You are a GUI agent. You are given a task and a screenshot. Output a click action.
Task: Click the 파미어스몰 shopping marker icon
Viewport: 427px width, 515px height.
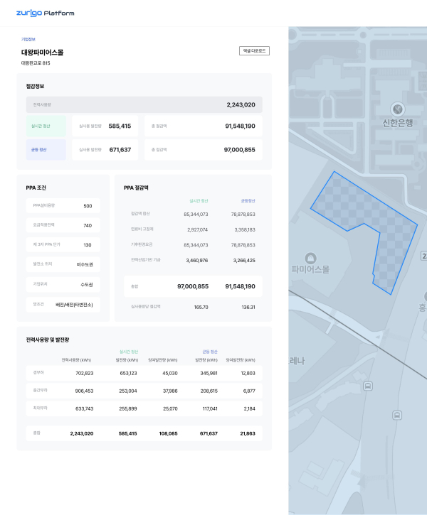click(310, 257)
